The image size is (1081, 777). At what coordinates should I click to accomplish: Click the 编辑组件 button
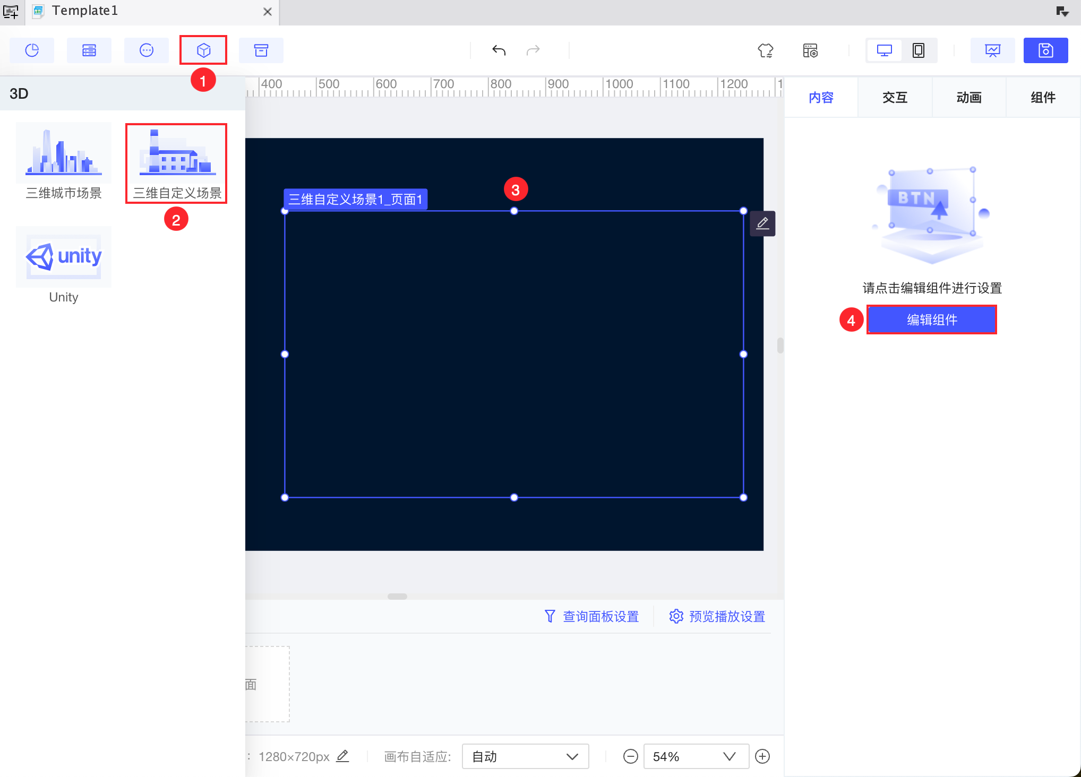click(932, 320)
